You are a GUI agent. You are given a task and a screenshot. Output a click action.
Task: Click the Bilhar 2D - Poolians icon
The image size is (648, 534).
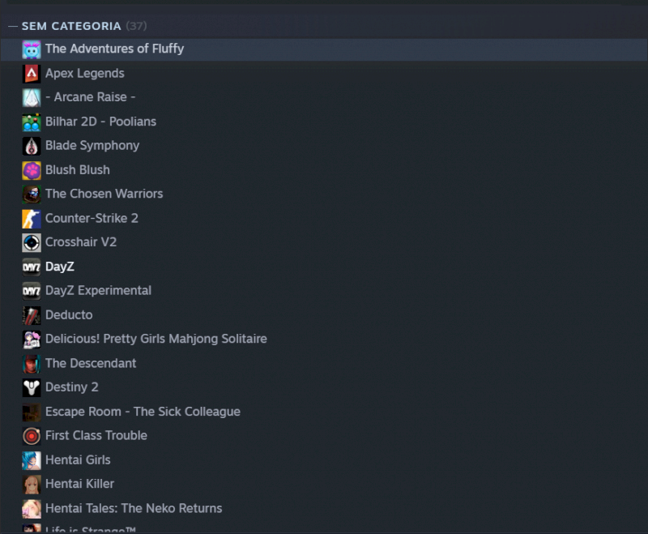32,122
